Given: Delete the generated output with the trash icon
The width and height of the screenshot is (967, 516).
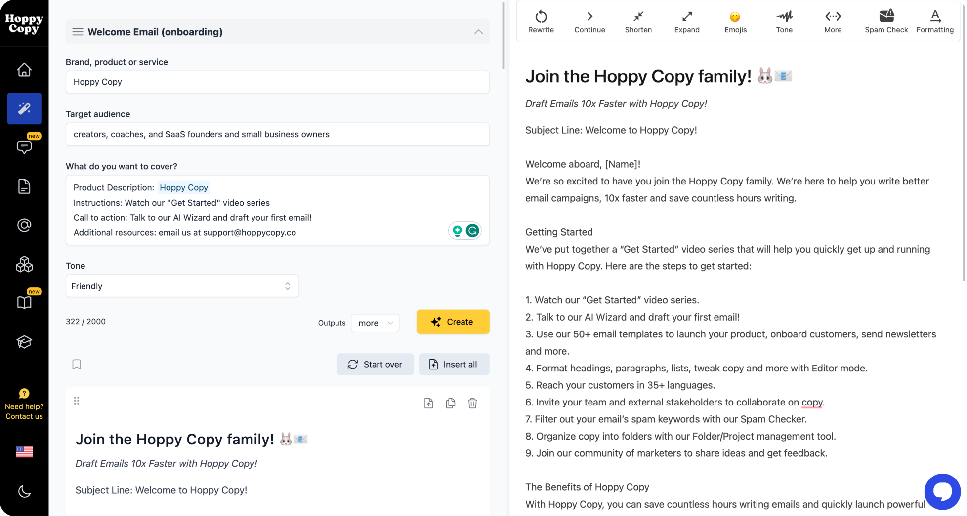Looking at the screenshot, I should click(x=472, y=403).
